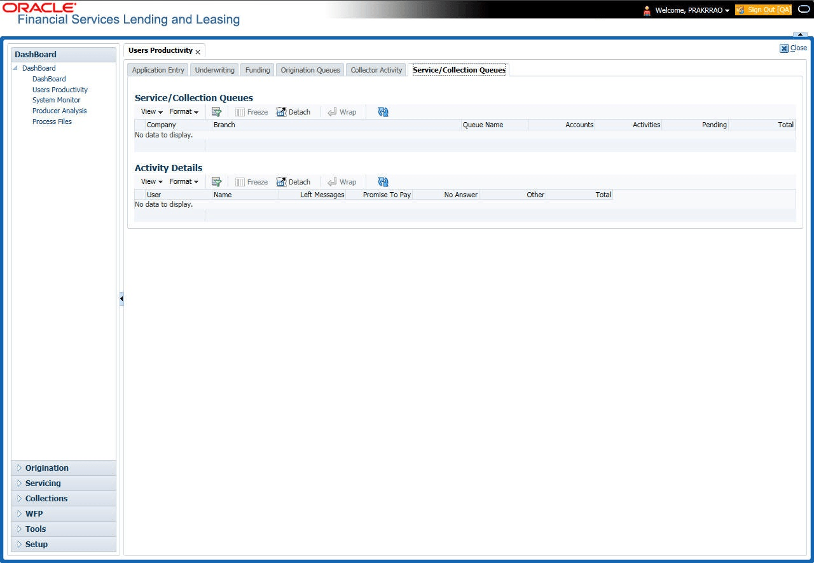814x563 pixels.
Task: Click the Activities column header
Action: (x=628, y=125)
